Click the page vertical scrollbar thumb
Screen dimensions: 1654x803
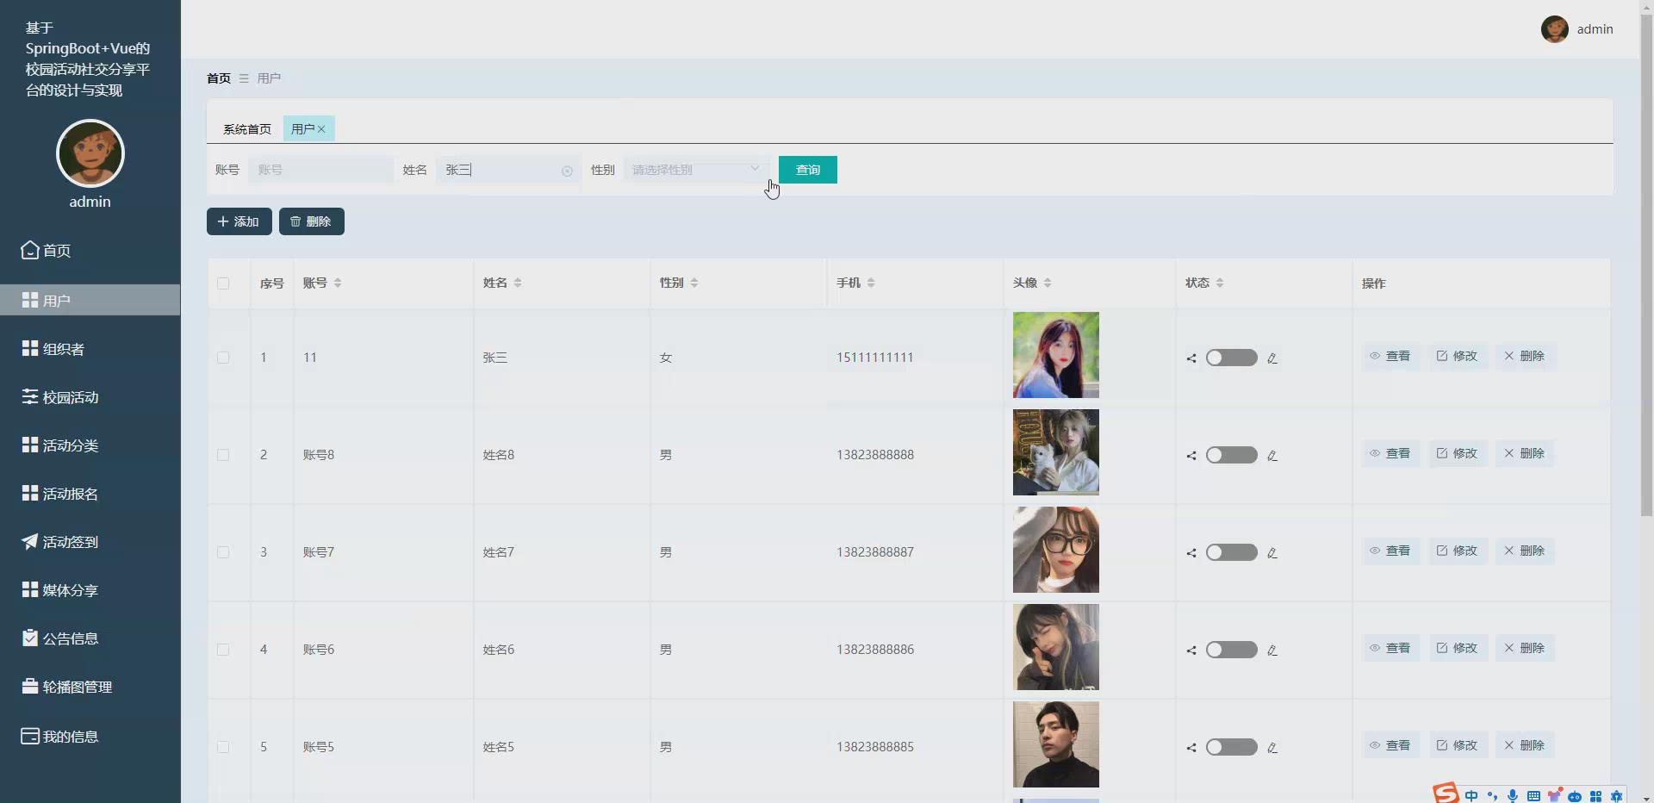pos(1646,264)
